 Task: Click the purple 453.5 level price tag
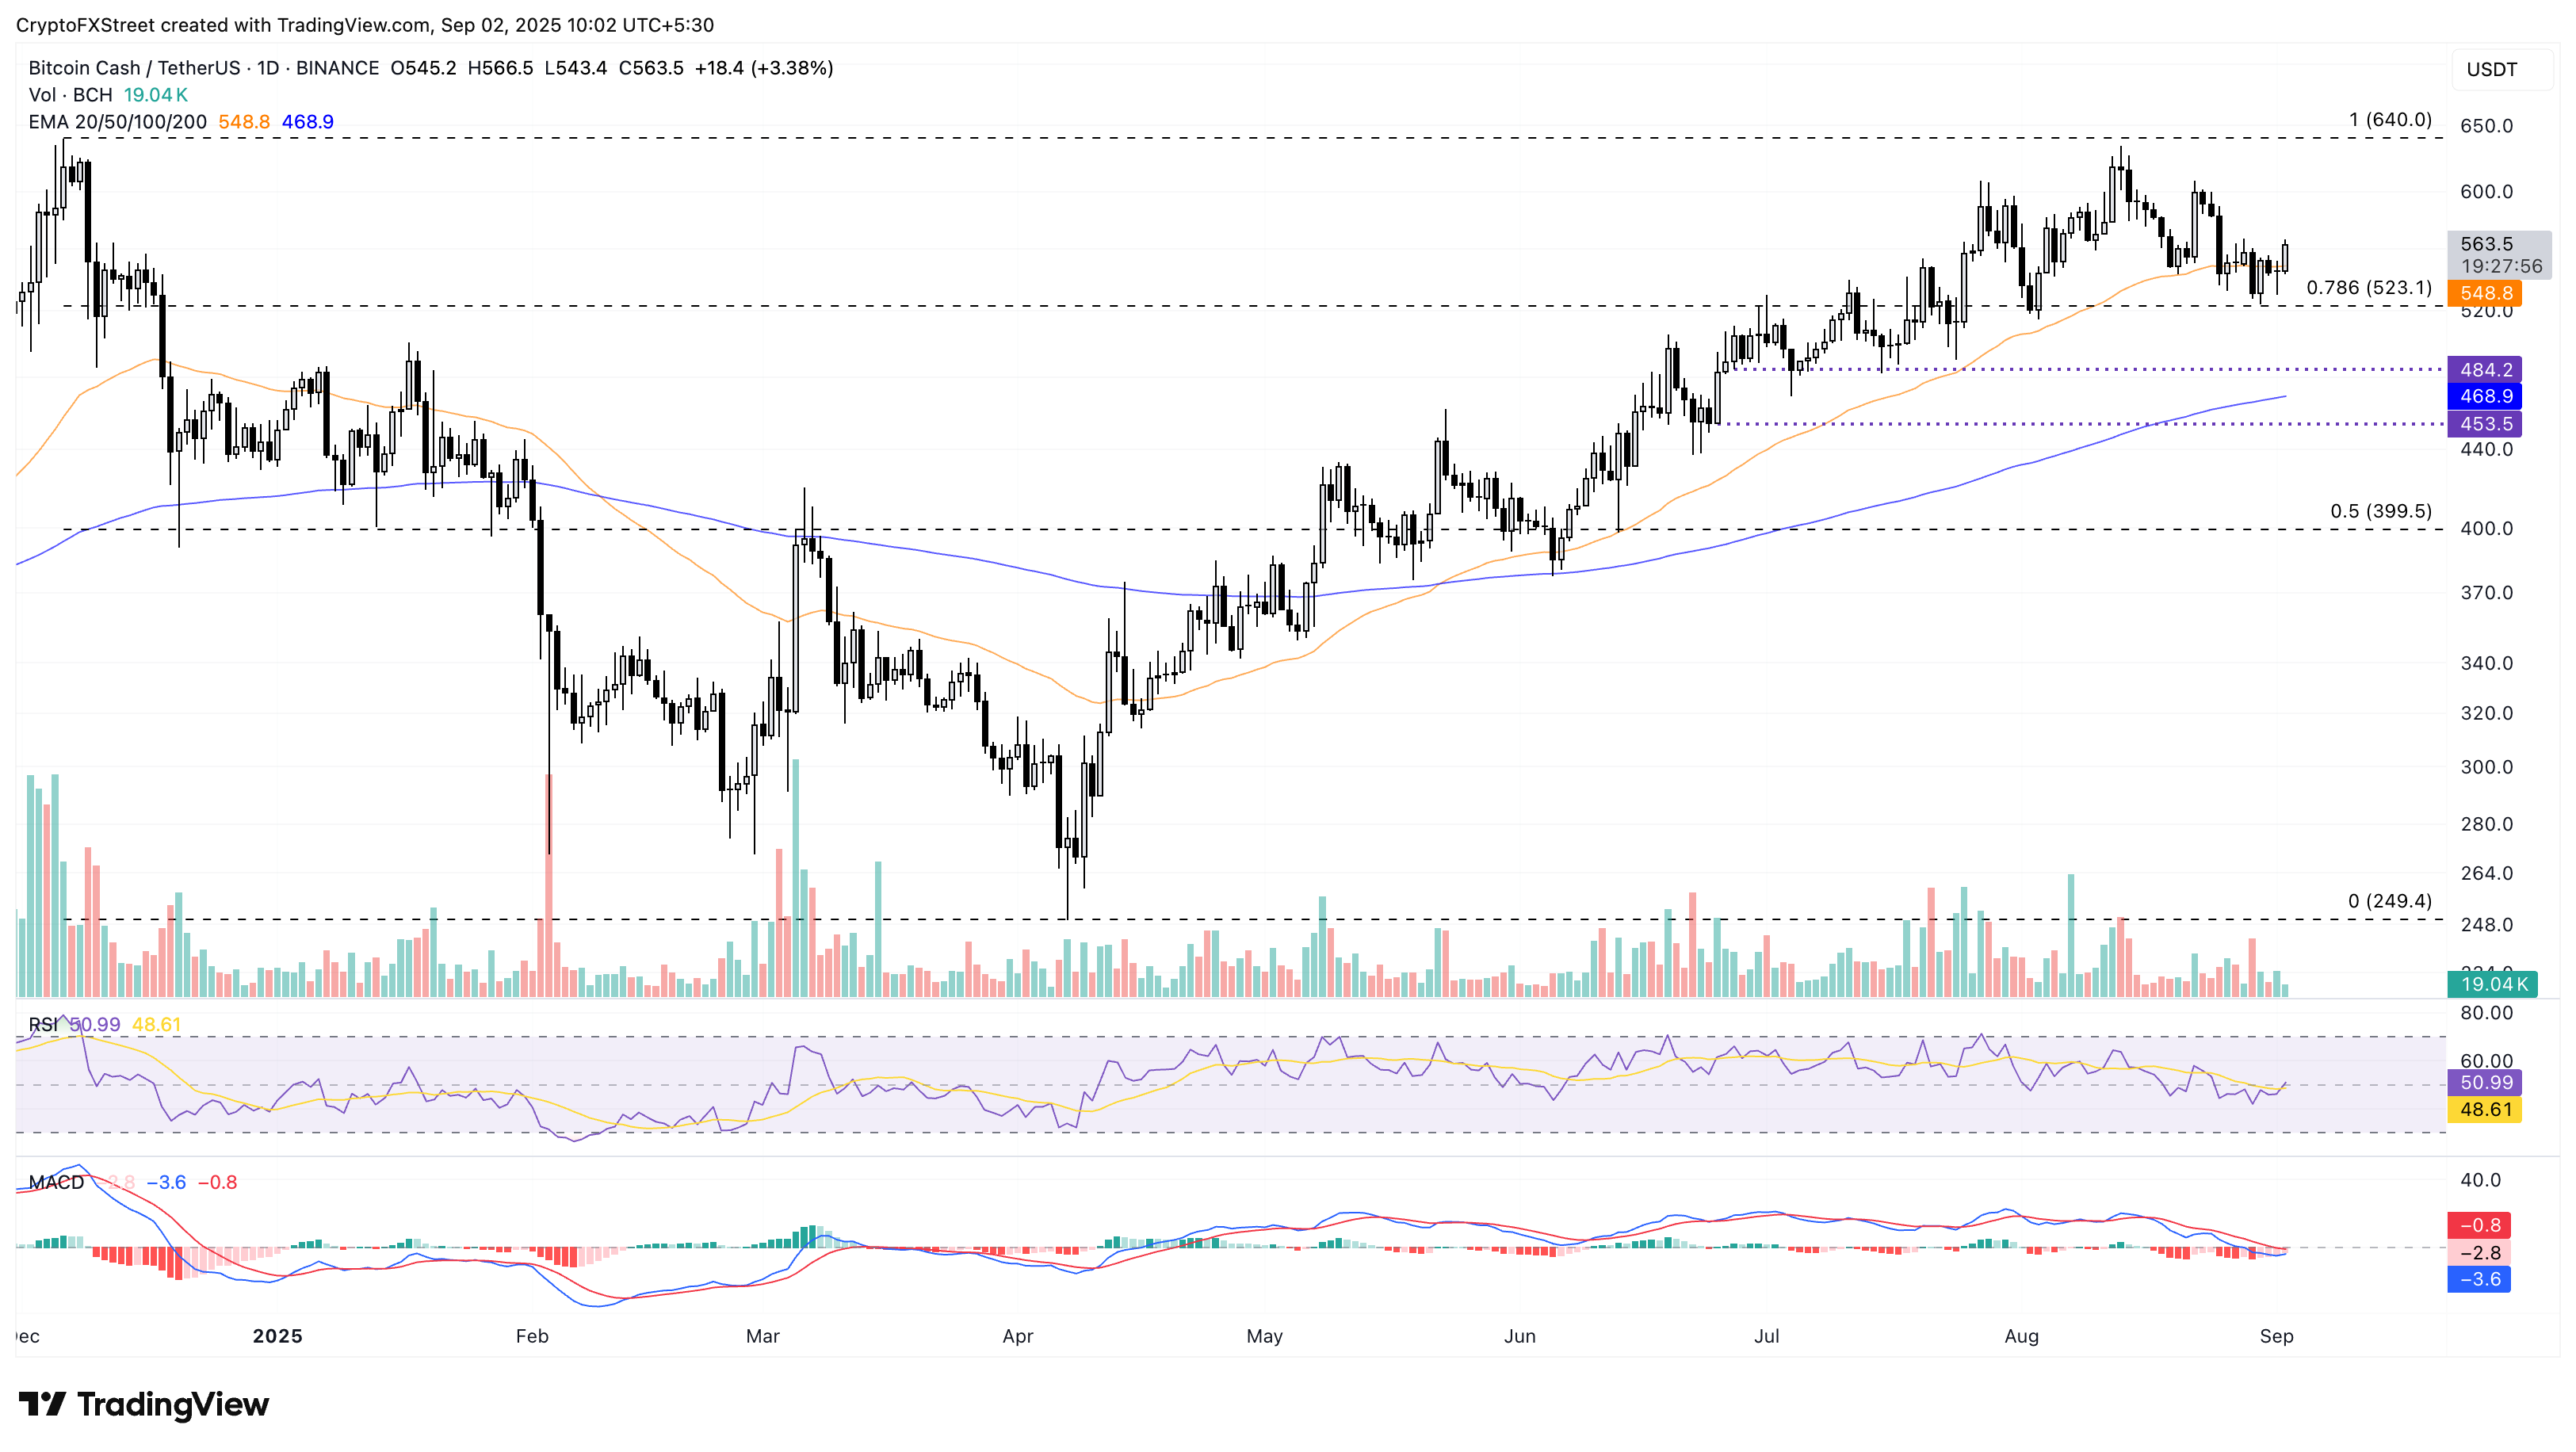pos(2485,424)
